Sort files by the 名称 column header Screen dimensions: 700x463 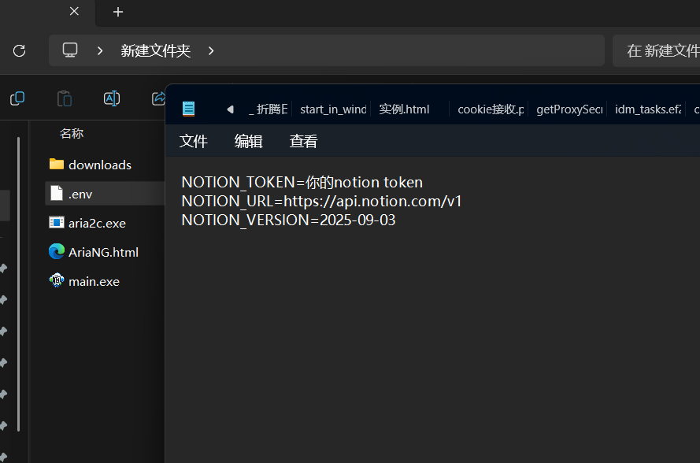tap(72, 133)
